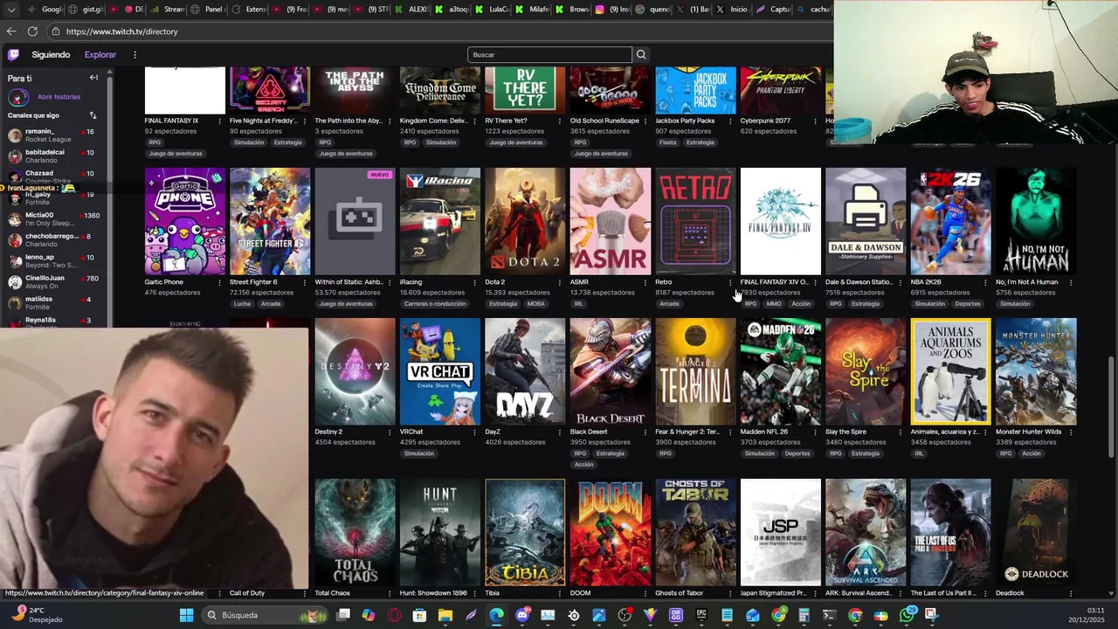Switch to the LulaCu browser tab
The image size is (1118, 629).
pyautogui.click(x=494, y=10)
